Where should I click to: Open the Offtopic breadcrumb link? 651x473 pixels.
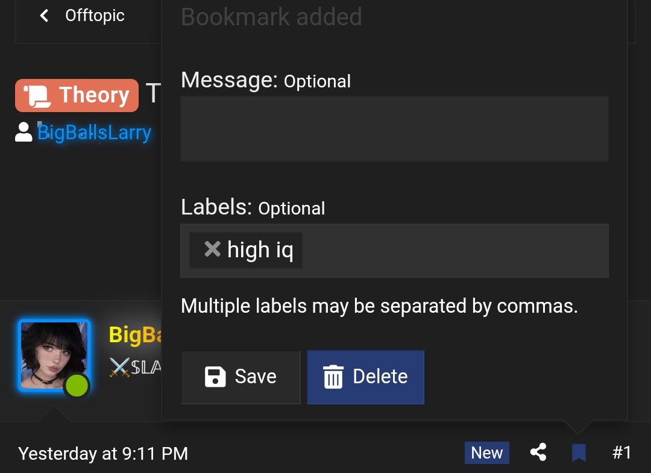(x=95, y=16)
